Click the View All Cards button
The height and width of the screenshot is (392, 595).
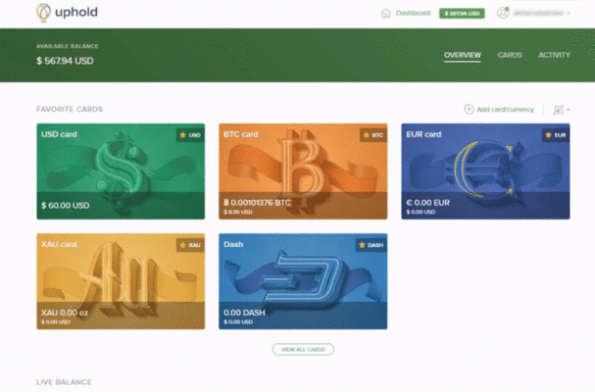click(x=303, y=350)
